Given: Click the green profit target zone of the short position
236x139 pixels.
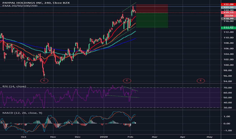Looking at the screenshot, I should tap(152, 20).
